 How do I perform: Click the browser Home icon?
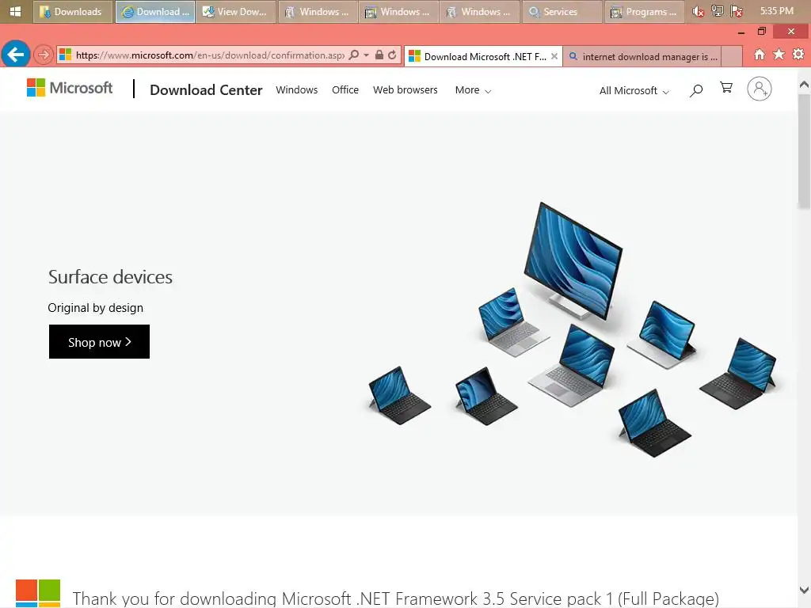[760, 55]
